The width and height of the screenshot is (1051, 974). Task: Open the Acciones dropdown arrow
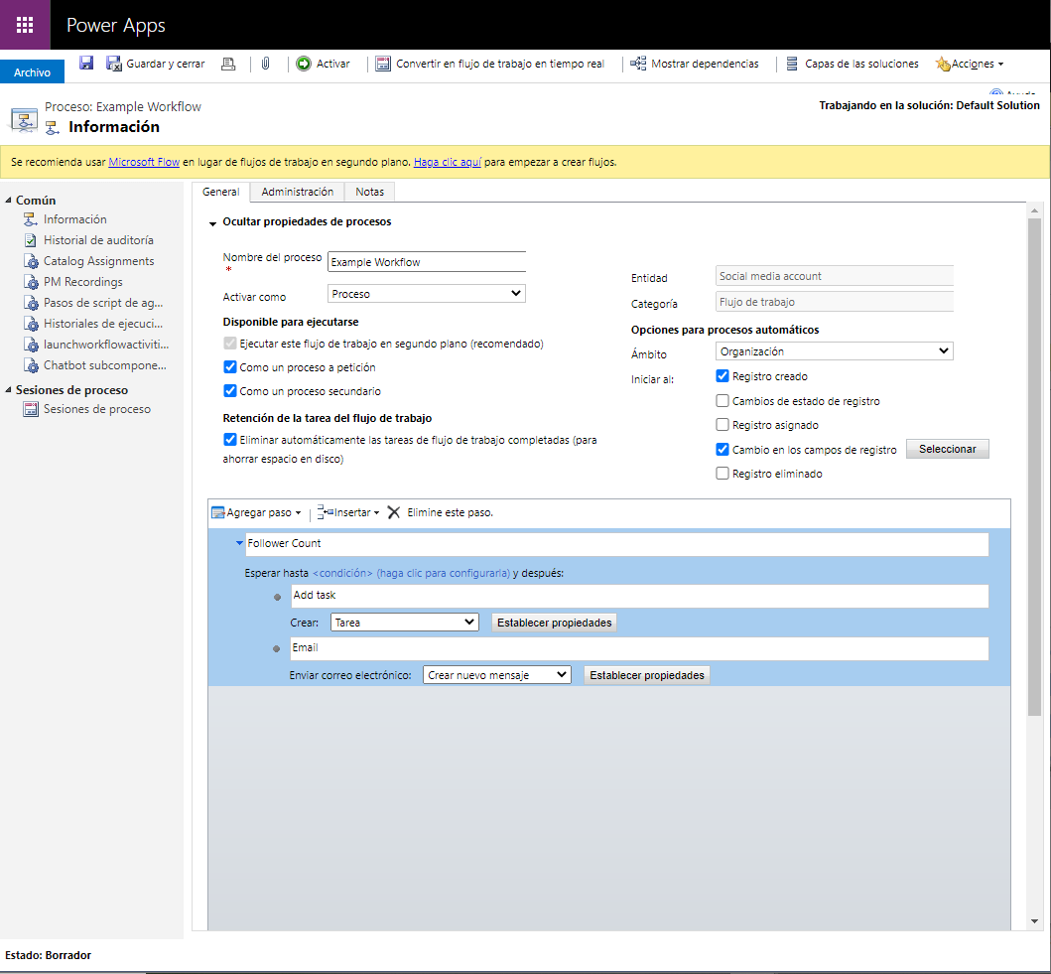pos(1000,65)
